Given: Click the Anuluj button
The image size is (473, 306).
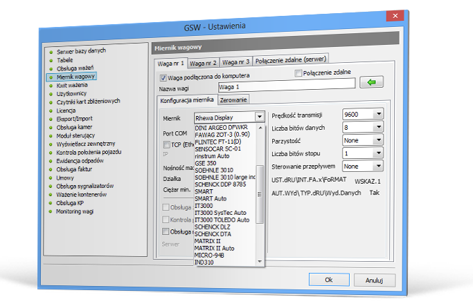Looking at the screenshot, I should tap(374, 280).
